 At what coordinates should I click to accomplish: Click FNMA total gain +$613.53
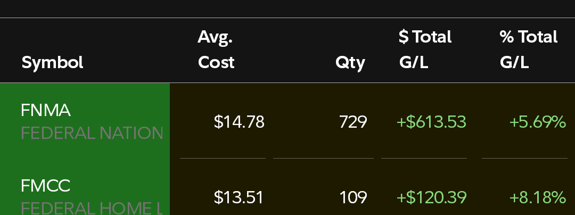click(x=431, y=122)
